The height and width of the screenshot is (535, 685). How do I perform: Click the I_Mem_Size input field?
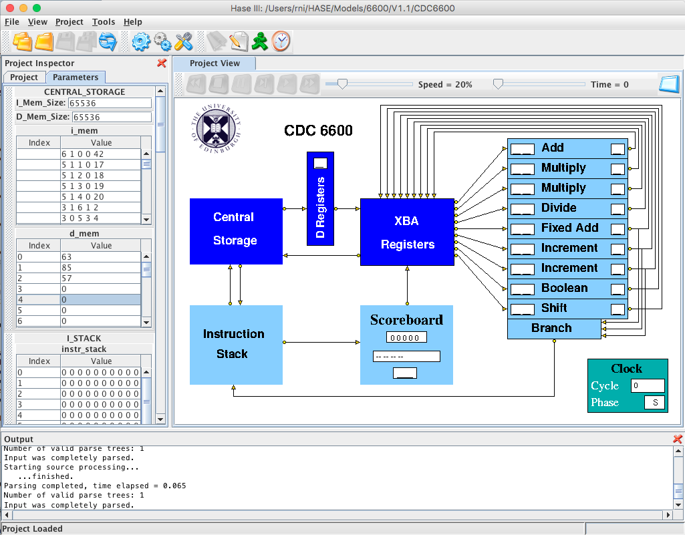click(110, 103)
